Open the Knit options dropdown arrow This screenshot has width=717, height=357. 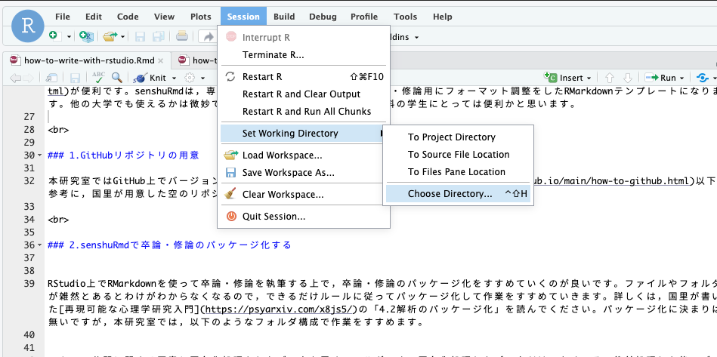174,78
